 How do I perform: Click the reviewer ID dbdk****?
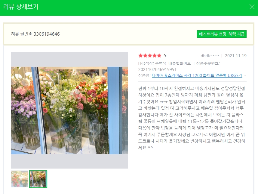pyautogui.click(x=210, y=56)
